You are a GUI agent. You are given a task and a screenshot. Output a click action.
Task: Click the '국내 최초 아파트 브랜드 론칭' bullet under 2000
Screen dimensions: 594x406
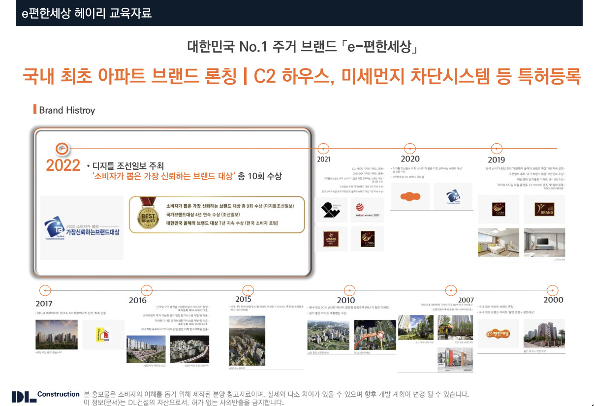495,307
